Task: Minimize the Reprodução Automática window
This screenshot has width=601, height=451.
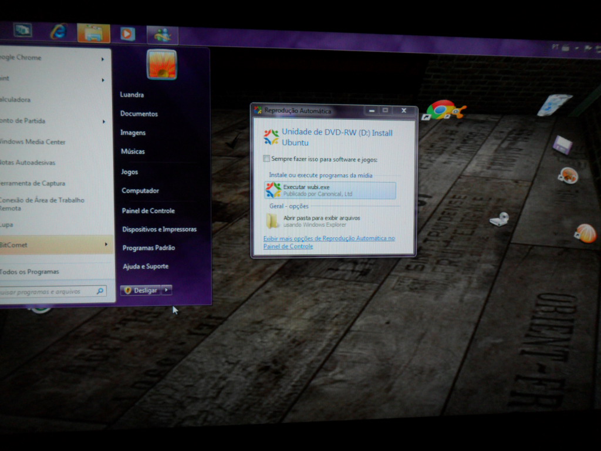Action: point(372,110)
